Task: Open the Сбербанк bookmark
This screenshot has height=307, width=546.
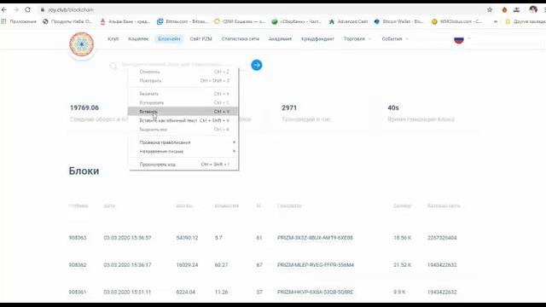Action: coord(296,21)
